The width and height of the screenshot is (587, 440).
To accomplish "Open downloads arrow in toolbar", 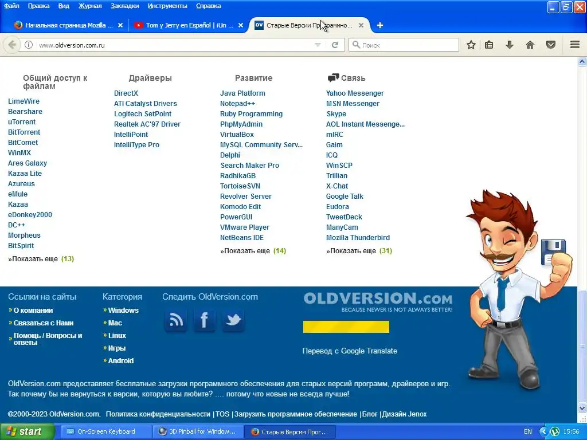I will pos(510,45).
